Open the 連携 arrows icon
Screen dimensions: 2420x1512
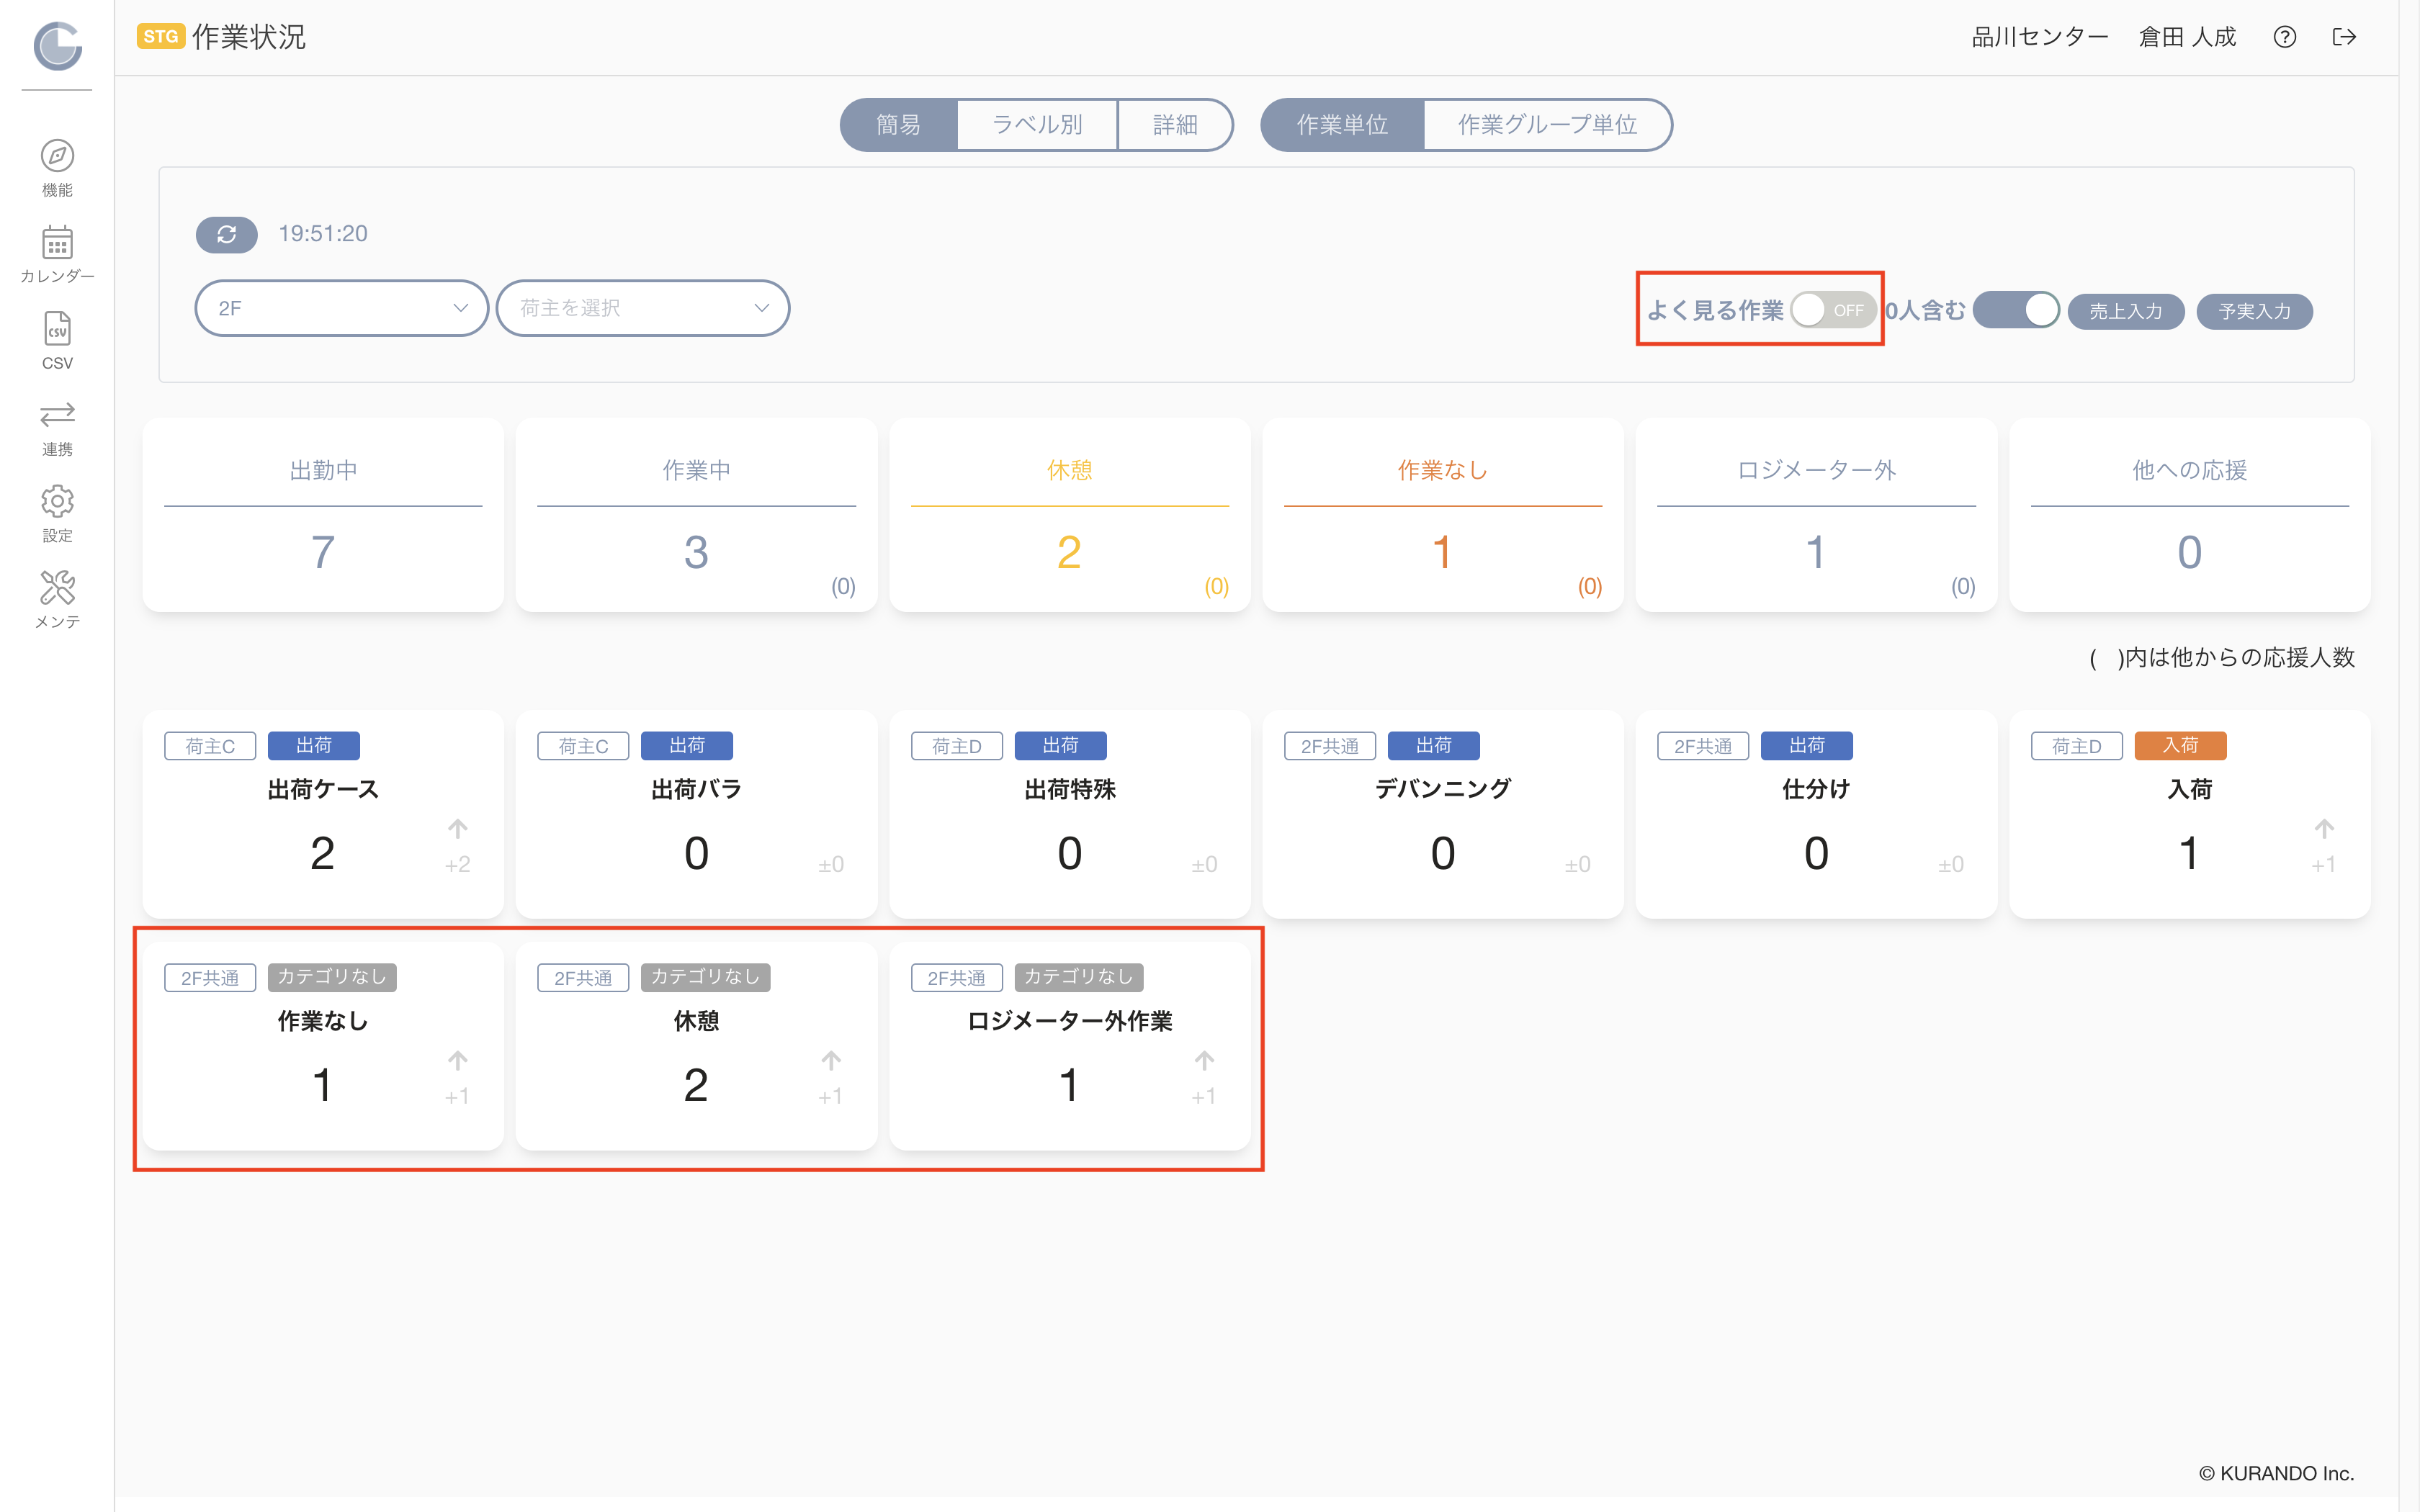(57, 414)
